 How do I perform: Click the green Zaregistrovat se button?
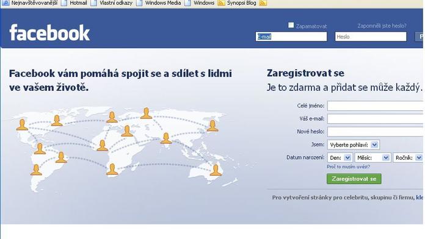(x=354, y=179)
